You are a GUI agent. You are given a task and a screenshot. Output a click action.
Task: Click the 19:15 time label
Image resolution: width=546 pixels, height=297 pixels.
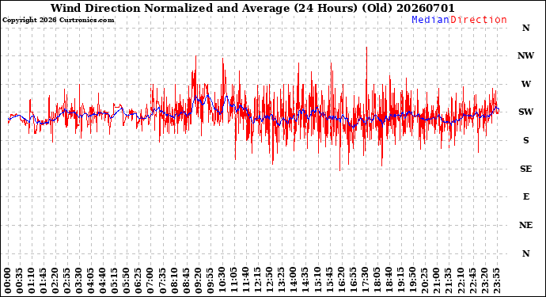point(400,280)
